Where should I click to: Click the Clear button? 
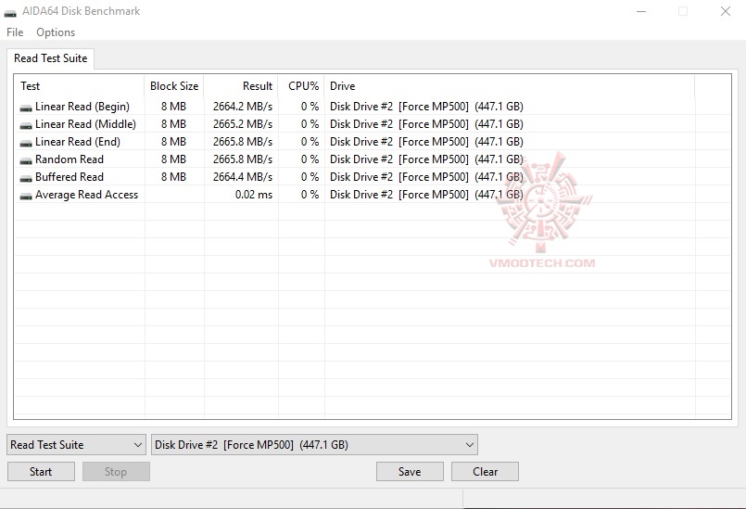[485, 471]
